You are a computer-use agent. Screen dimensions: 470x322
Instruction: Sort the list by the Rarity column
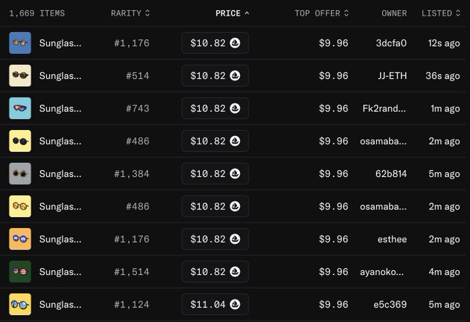(130, 13)
